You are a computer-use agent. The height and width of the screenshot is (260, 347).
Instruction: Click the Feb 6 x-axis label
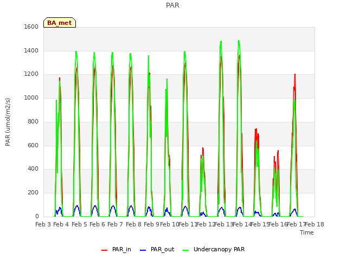point(97,224)
